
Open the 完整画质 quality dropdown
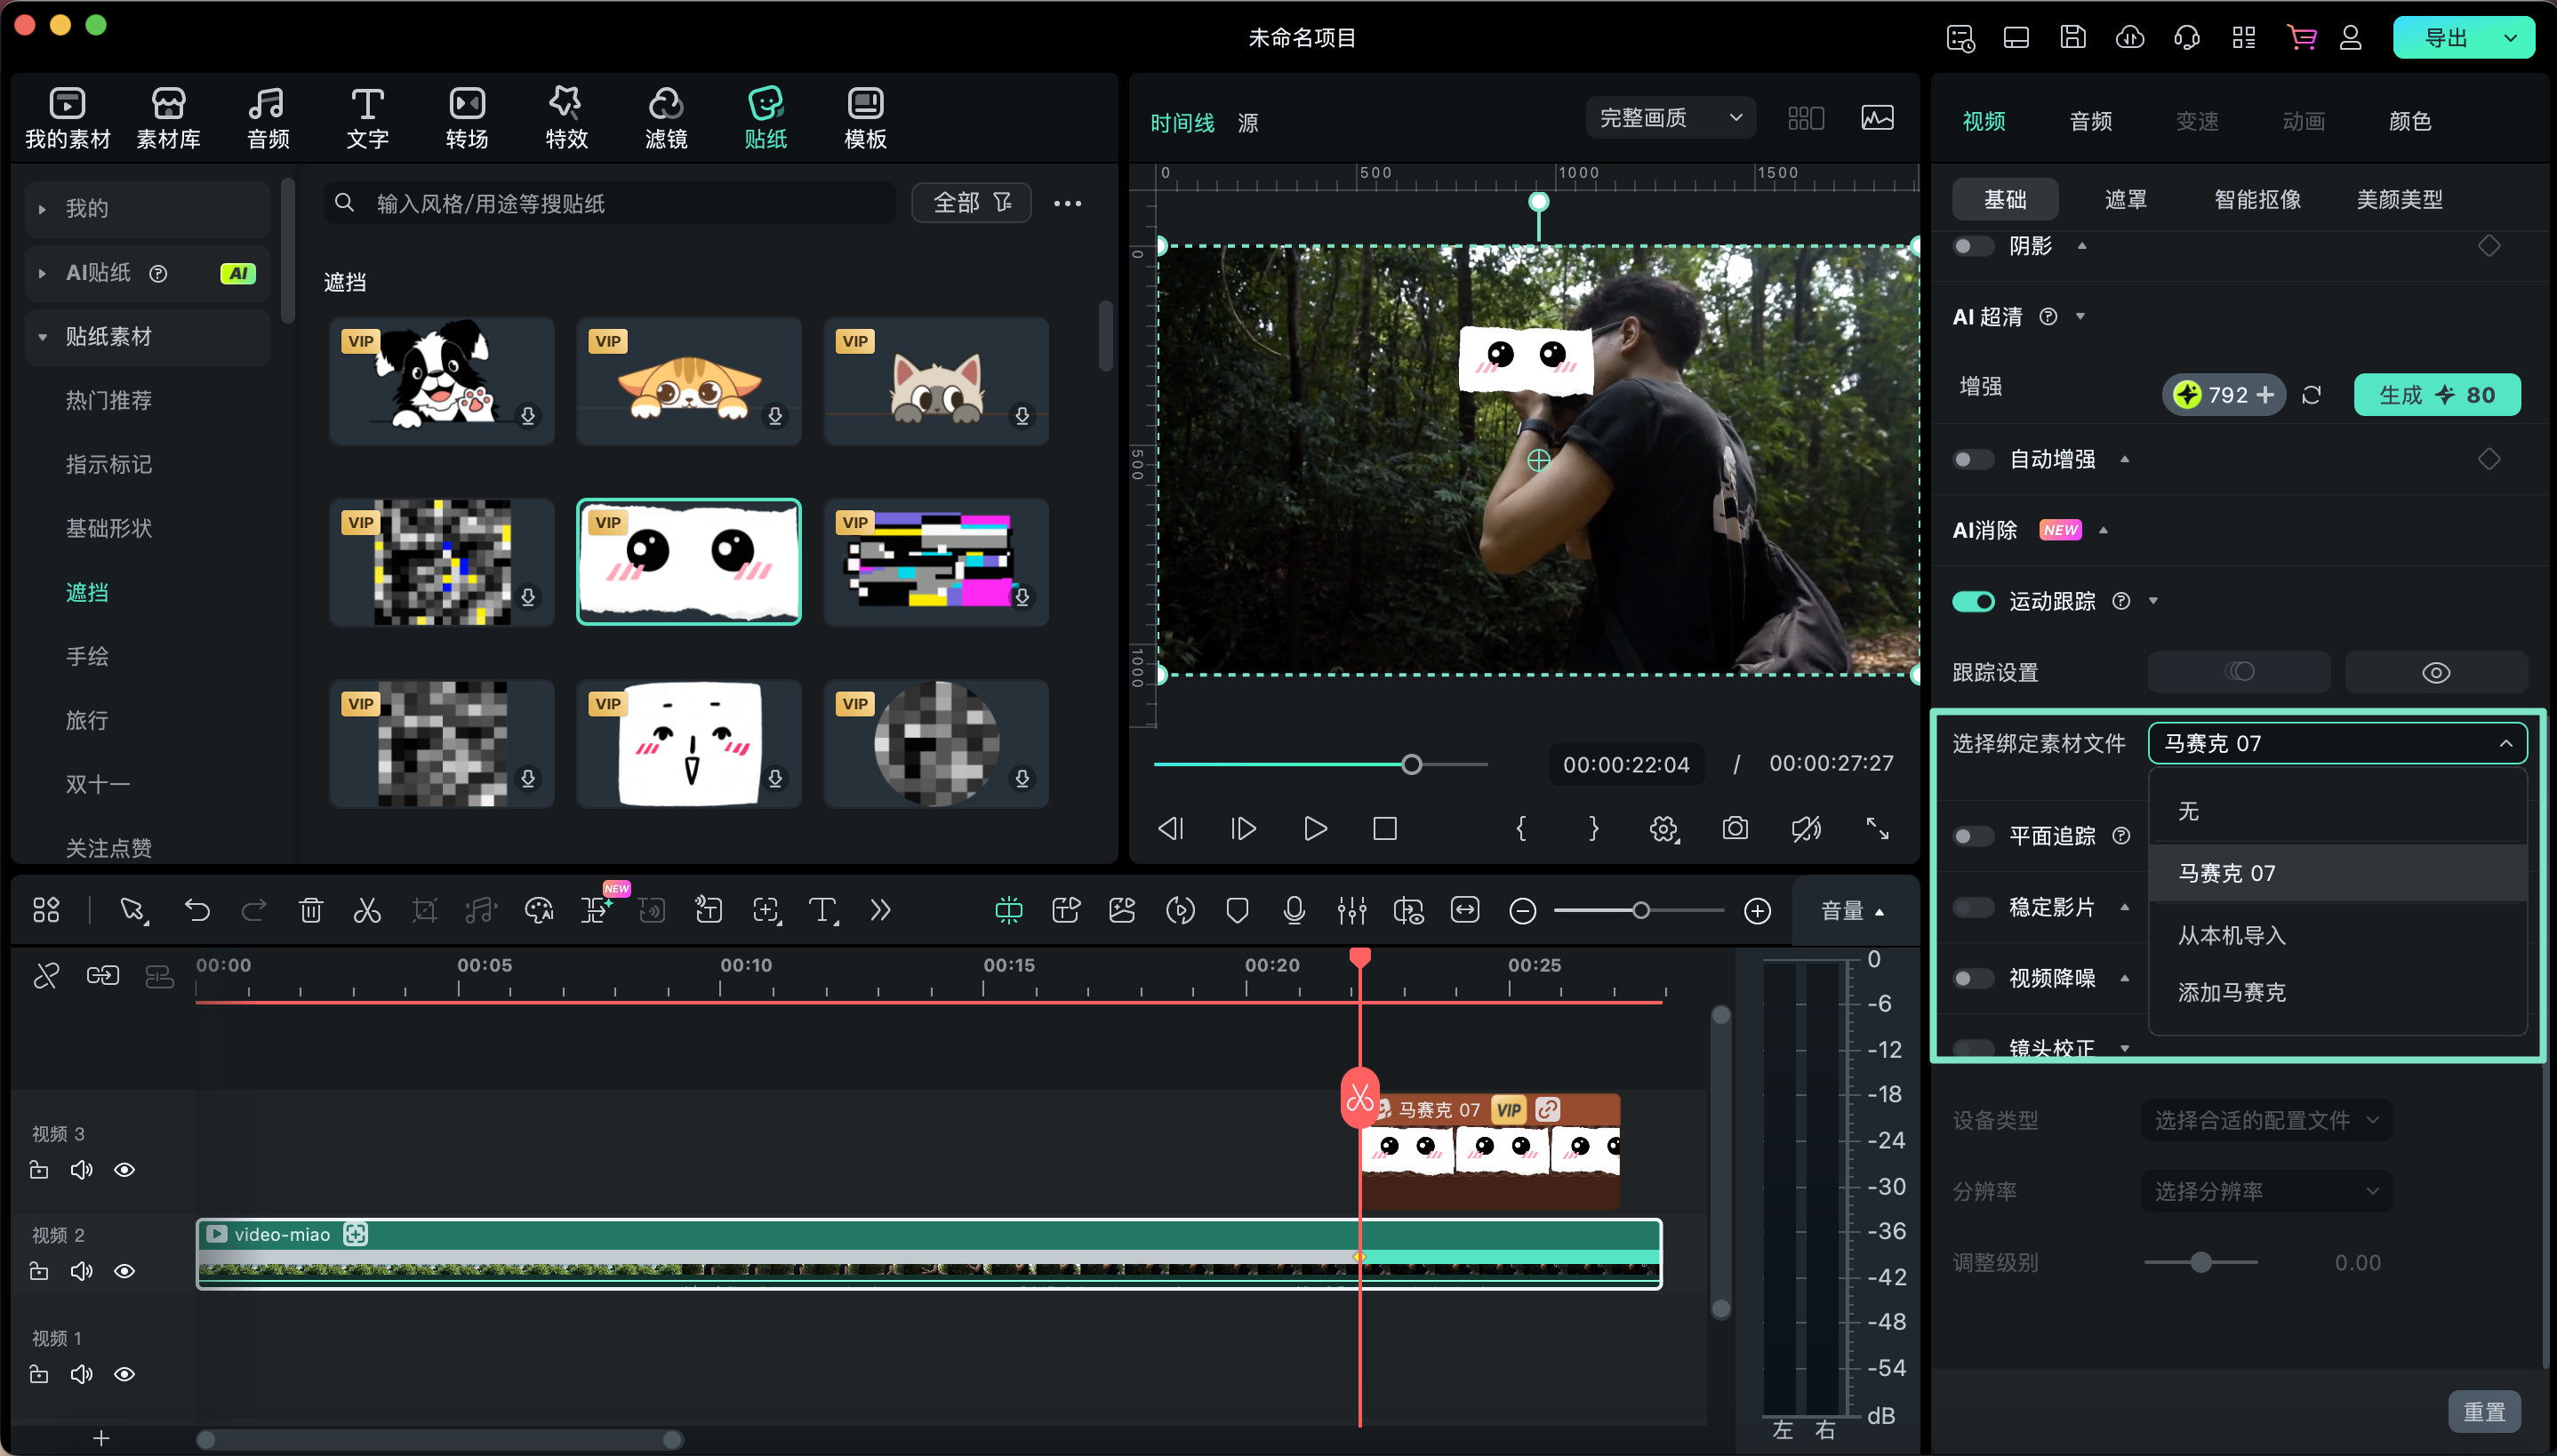(x=1670, y=118)
